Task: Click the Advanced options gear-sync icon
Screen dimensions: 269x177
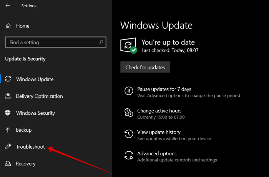Action: (x=129, y=155)
